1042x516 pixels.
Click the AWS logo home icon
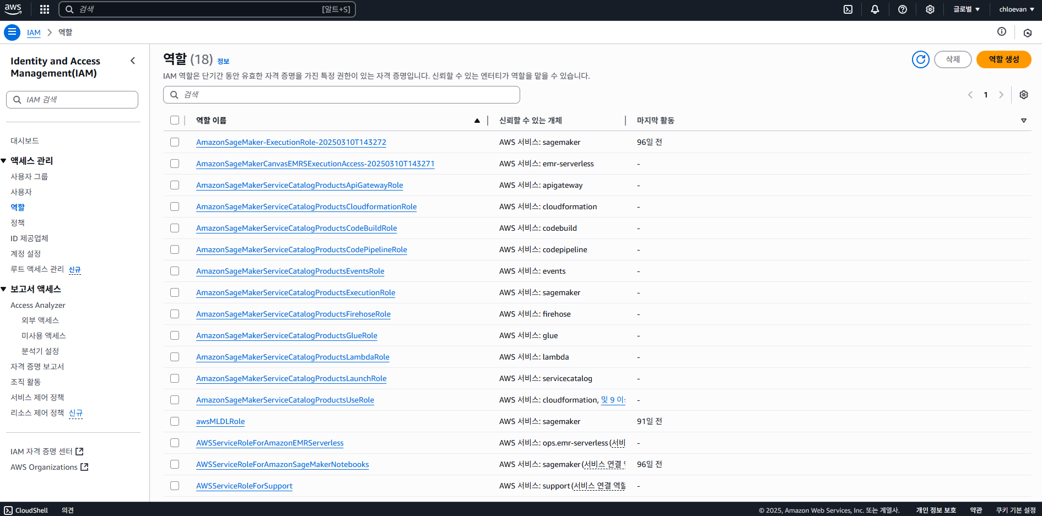click(13, 9)
